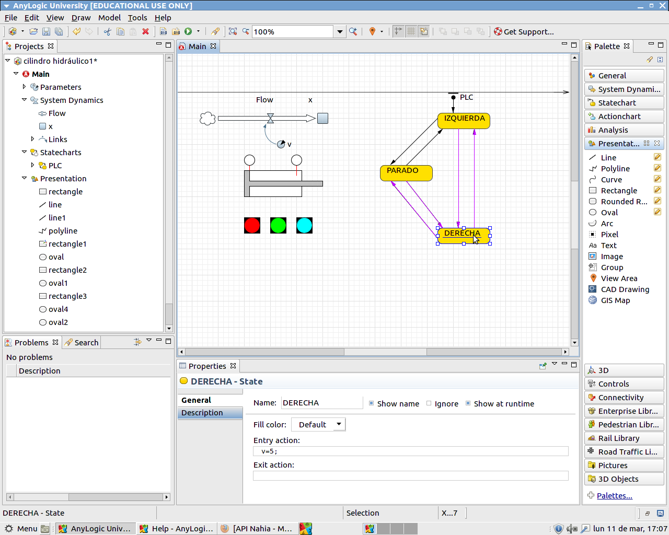The width and height of the screenshot is (669, 535).
Task: Toggle the grid display icon in toolbar
Action: tap(411, 31)
